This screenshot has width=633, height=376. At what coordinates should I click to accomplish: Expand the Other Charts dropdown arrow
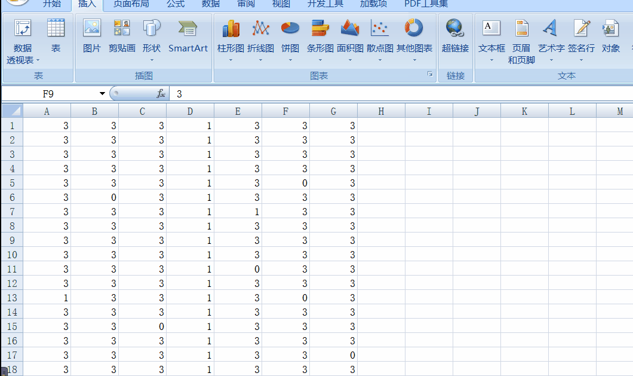pos(414,60)
